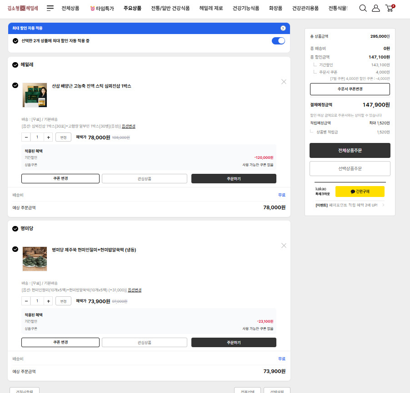
Task: Open the 타임특가 menu
Action: [102, 8]
